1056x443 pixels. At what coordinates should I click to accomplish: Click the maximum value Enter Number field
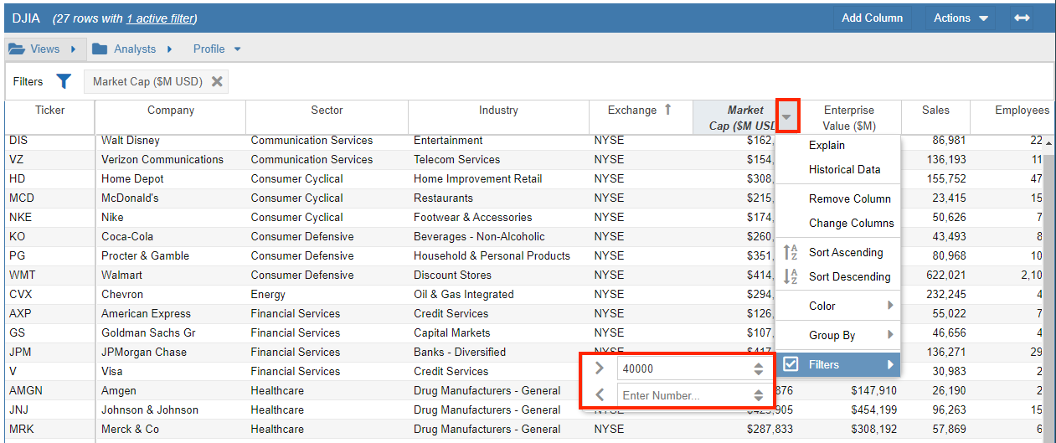pos(682,395)
